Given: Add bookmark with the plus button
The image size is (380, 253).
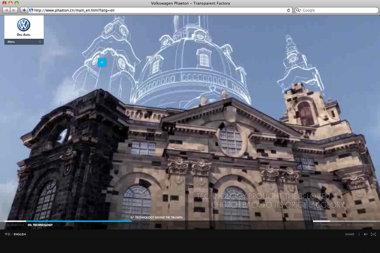Looking at the screenshot, I should pyautogui.click(x=24, y=10).
